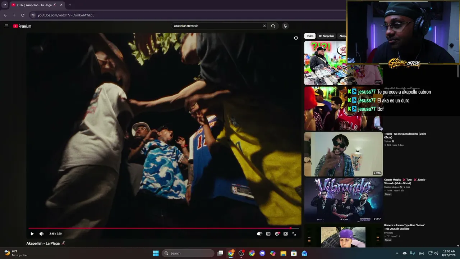The width and height of the screenshot is (460, 259).
Task: Open Discord from the taskbar
Action: tap(262, 253)
